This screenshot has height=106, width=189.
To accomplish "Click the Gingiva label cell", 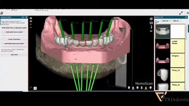I will tap(177, 60).
